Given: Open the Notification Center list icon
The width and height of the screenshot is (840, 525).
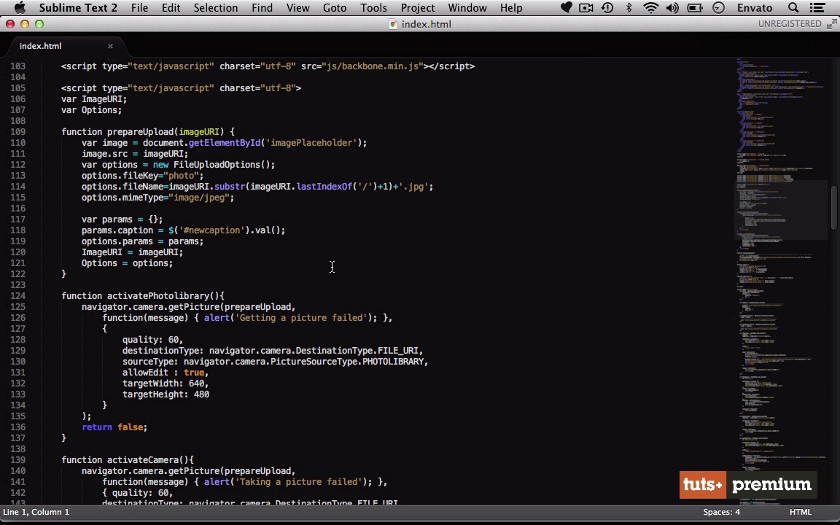Looking at the screenshot, I should 817,7.
